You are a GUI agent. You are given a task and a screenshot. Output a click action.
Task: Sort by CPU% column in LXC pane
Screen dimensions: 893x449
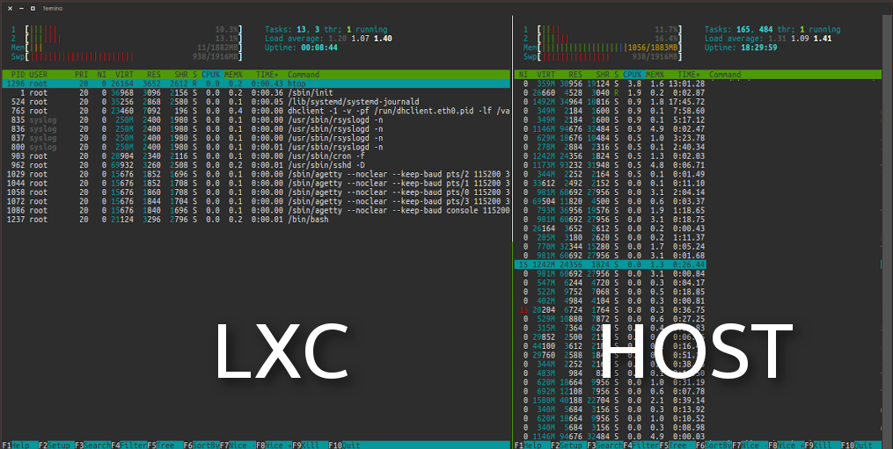(211, 75)
